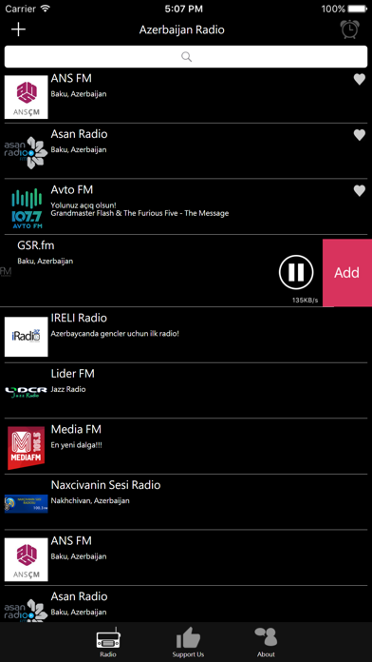Viewport: 372px width, 662px height.
Task: Tap the Wi-Fi icon in status bar
Action: coord(46,8)
